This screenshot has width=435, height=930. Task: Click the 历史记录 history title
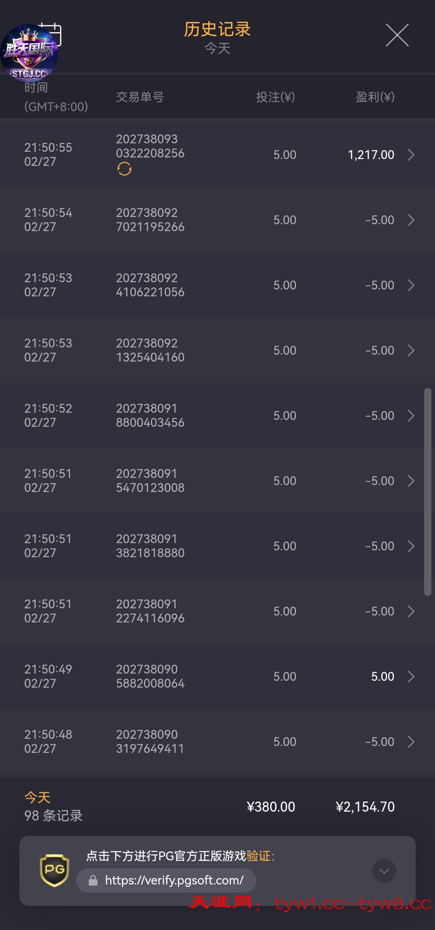[217, 29]
